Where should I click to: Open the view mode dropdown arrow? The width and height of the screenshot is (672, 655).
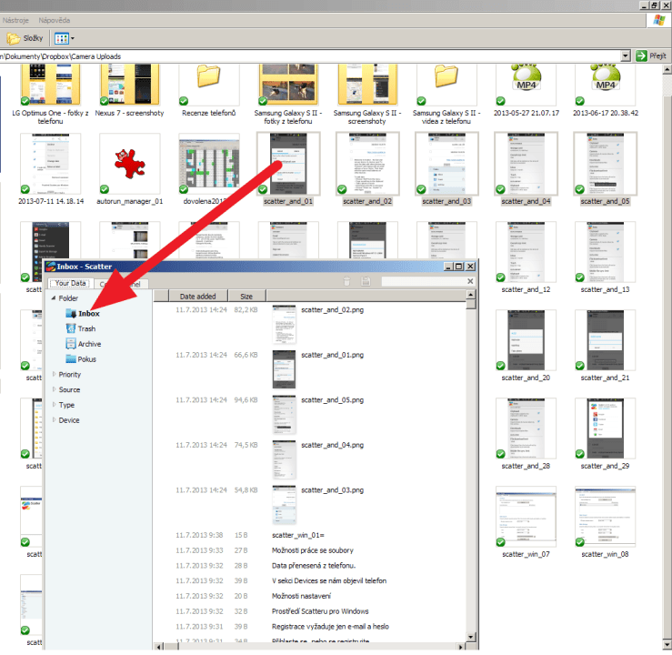click(x=73, y=38)
